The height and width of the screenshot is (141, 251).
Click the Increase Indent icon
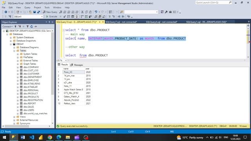[x=123, y=16]
